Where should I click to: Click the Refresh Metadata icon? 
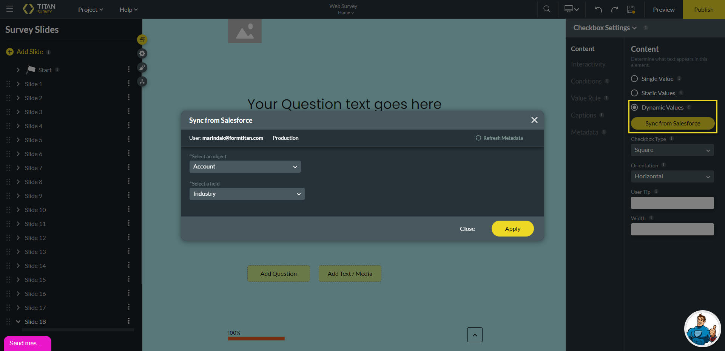click(x=478, y=138)
